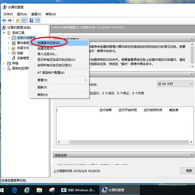This screenshot has width=195, height=195.
Task: Collapse the 系统工具 tree node
Action: 4,33
